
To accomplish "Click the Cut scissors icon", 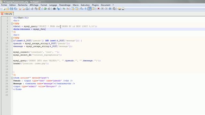I will click(x=32, y=9).
